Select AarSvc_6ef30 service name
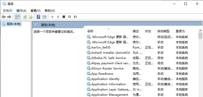Screen dimensions: 203x97 (x=101, y=47)
